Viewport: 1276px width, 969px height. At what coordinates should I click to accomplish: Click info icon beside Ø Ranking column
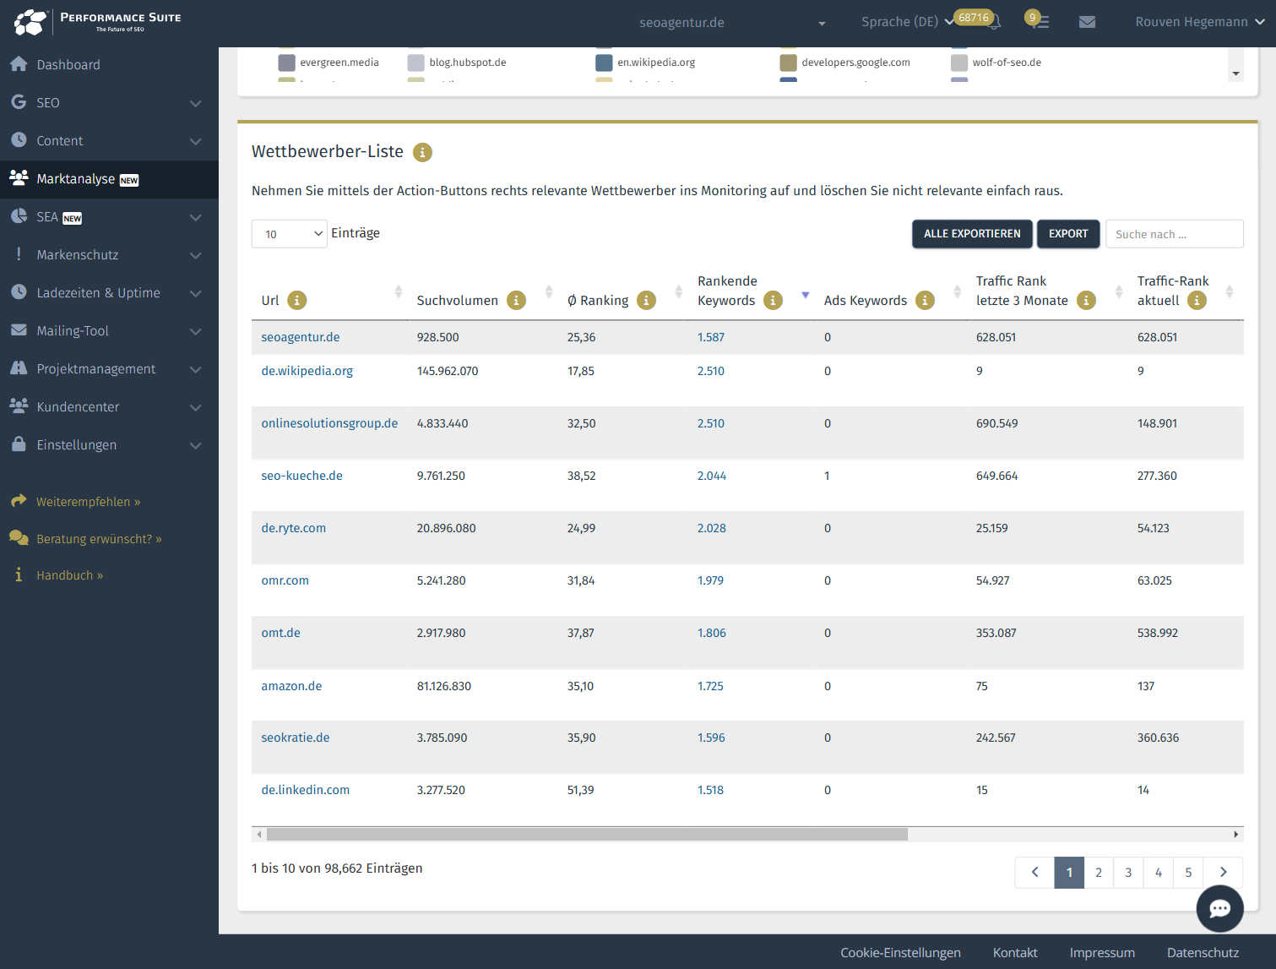click(646, 300)
